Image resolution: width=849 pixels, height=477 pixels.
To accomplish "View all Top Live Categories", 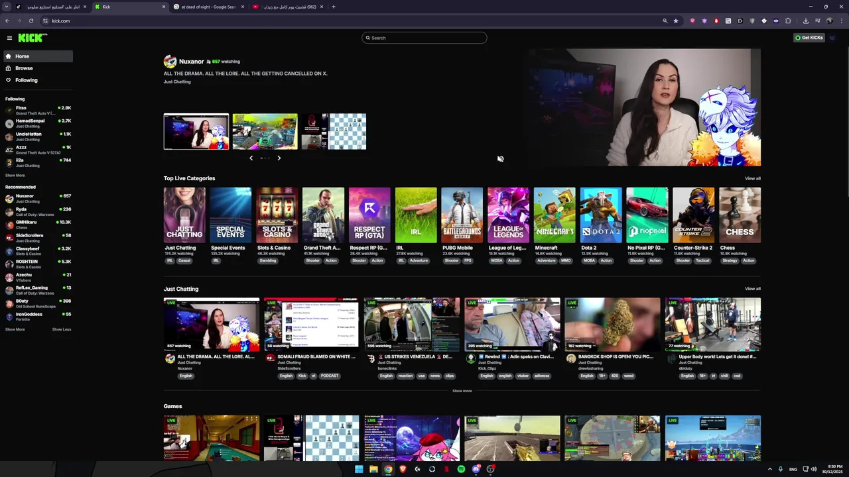I will [753, 178].
